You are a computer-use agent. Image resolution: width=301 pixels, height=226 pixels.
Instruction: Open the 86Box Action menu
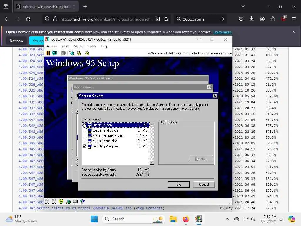coord(52,46)
